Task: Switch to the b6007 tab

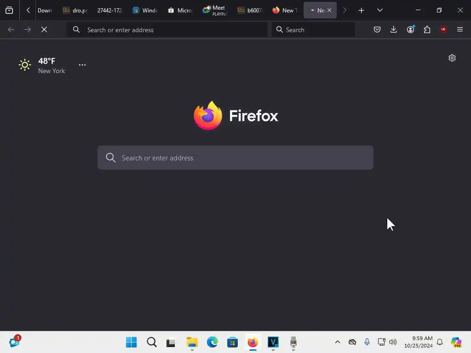Action: pos(250,10)
